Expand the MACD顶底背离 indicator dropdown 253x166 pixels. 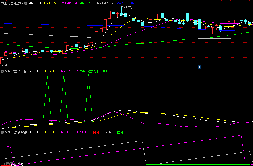click(x=2, y=132)
